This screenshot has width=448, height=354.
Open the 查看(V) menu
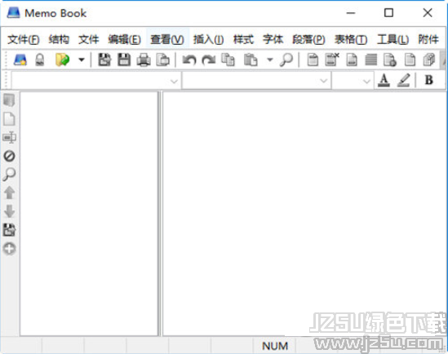tap(167, 39)
